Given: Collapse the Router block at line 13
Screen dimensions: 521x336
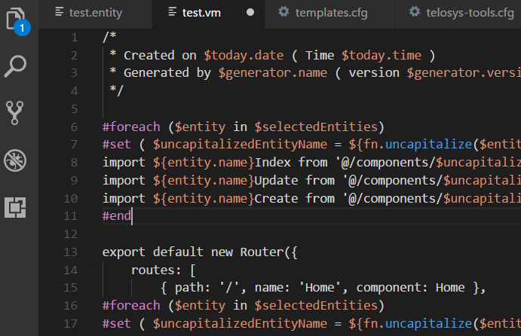Looking at the screenshot, I should click(92, 252).
